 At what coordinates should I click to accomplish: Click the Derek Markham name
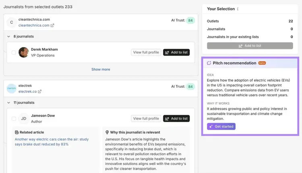point(44,49)
